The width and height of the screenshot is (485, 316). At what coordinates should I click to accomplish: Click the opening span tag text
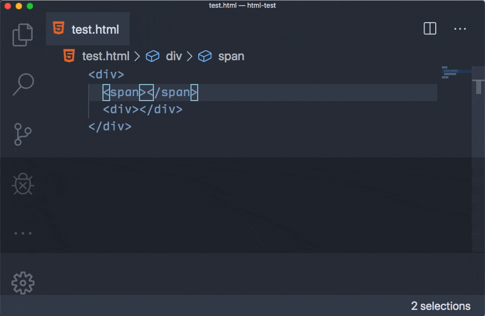coord(124,92)
